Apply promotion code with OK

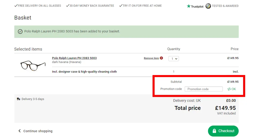coord(234,89)
